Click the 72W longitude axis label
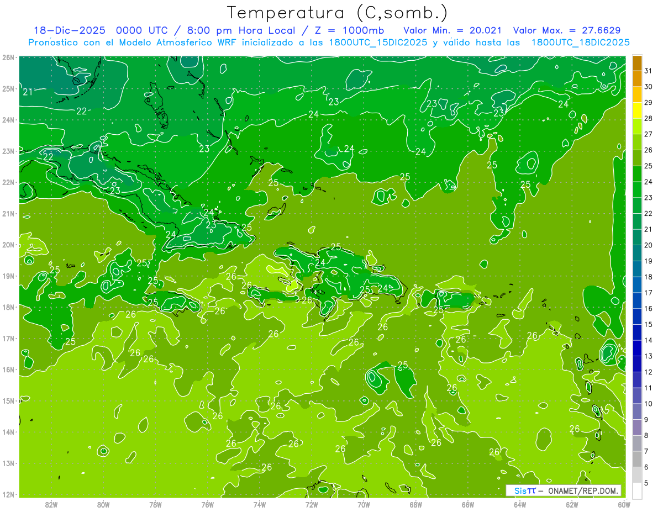The height and width of the screenshot is (512, 663). 312,504
